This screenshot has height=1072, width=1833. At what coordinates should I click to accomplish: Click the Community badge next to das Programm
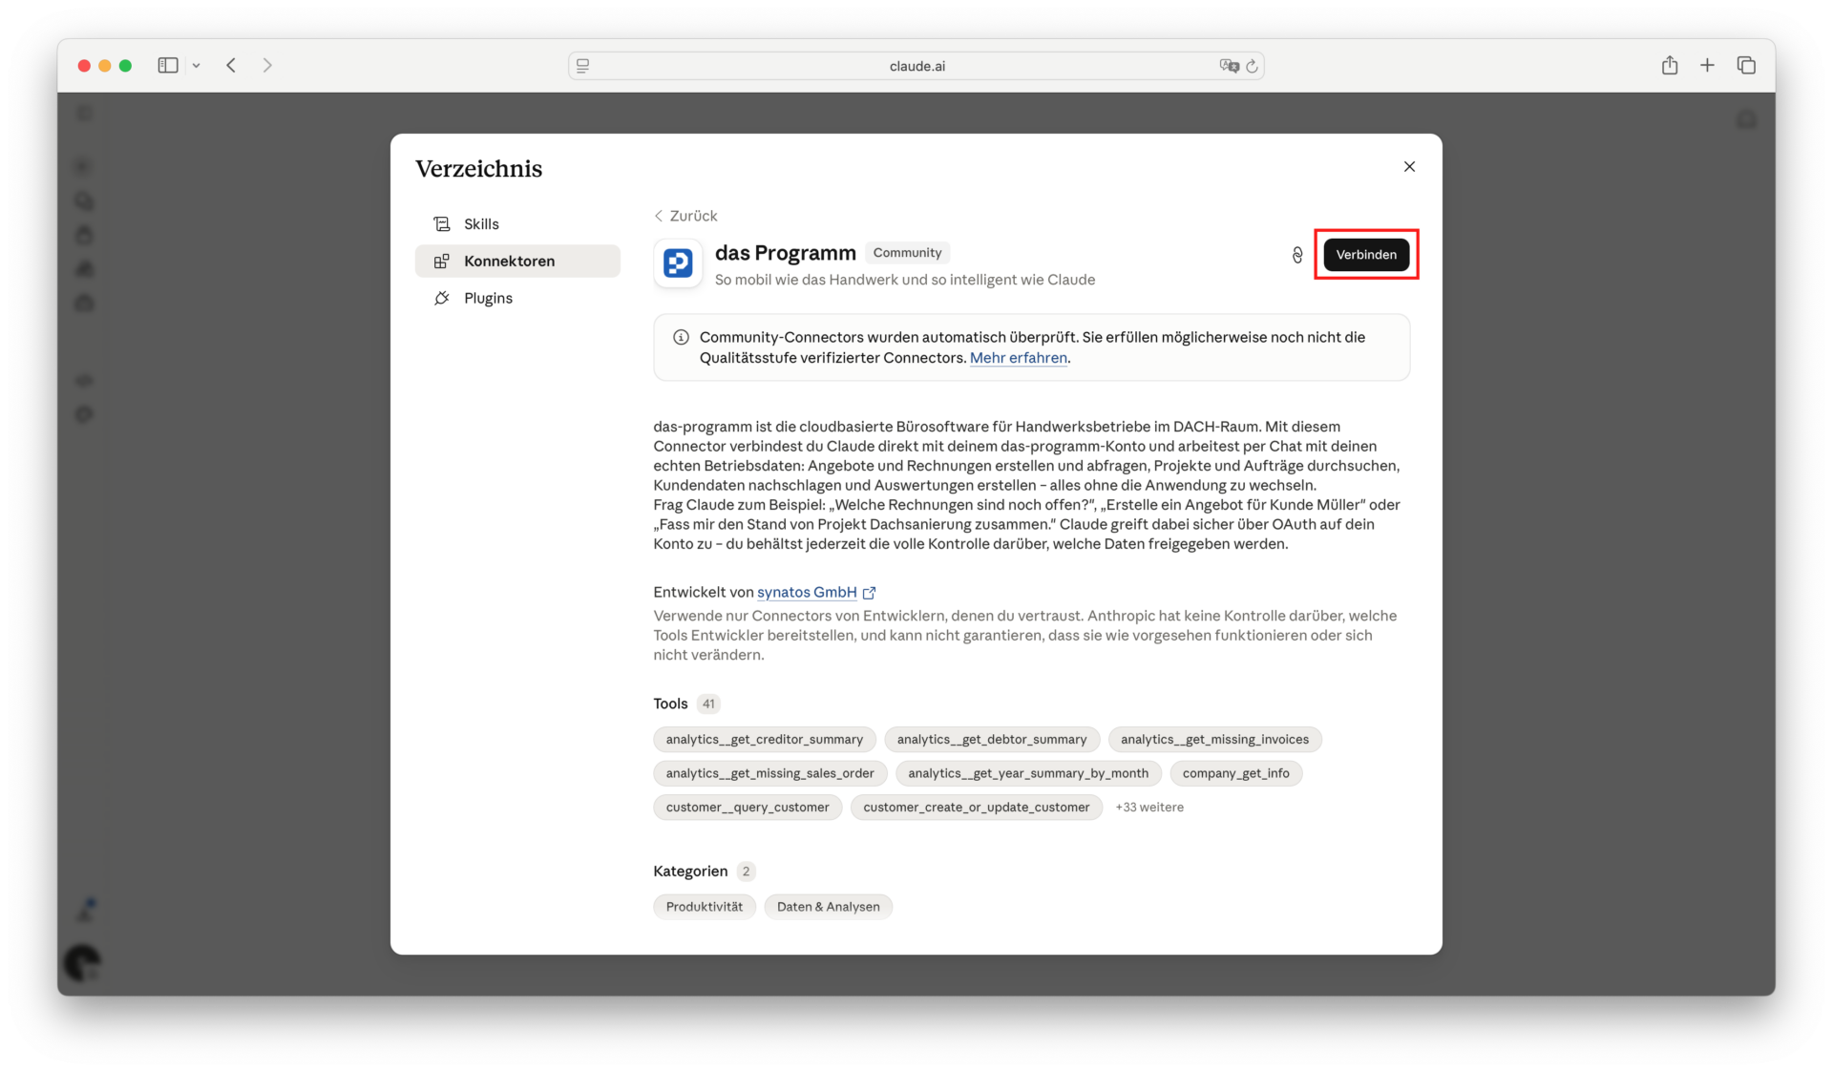907,252
